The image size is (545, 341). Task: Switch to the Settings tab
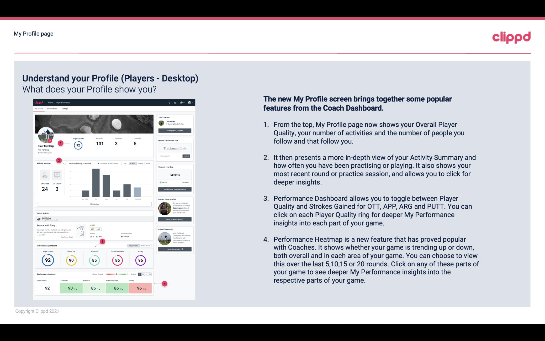click(x=65, y=109)
